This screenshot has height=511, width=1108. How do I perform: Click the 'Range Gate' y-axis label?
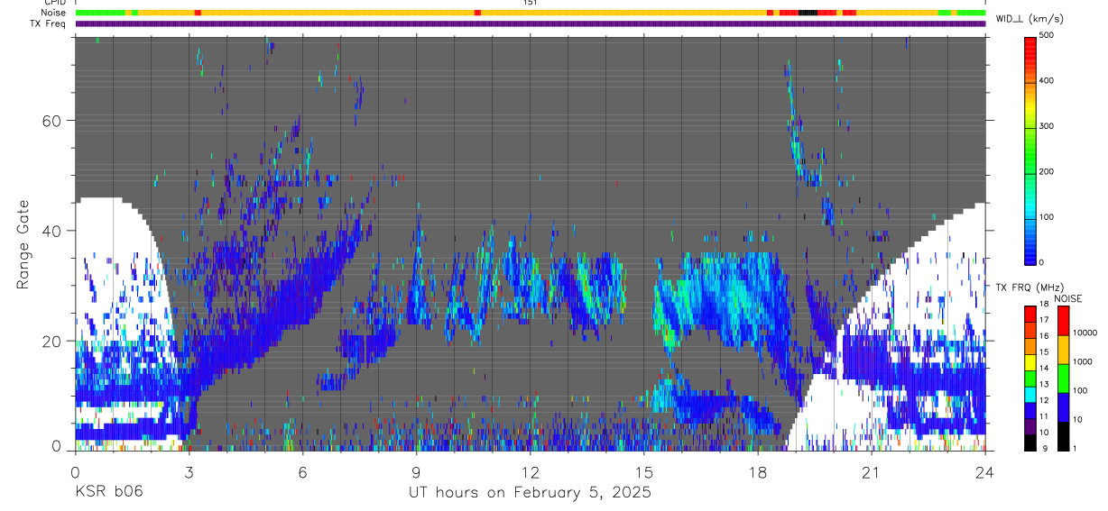tap(23, 245)
